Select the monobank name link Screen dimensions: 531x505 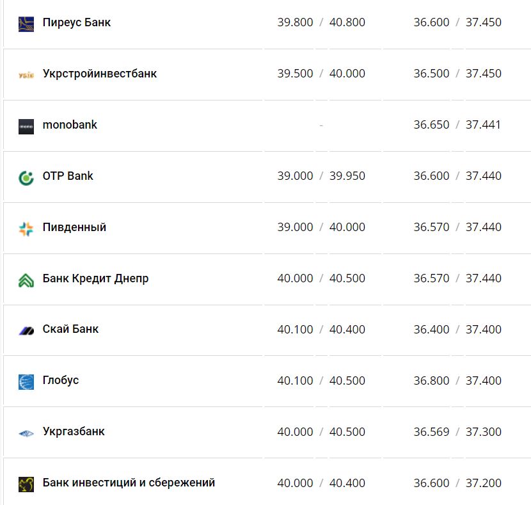pyautogui.click(x=70, y=125)
